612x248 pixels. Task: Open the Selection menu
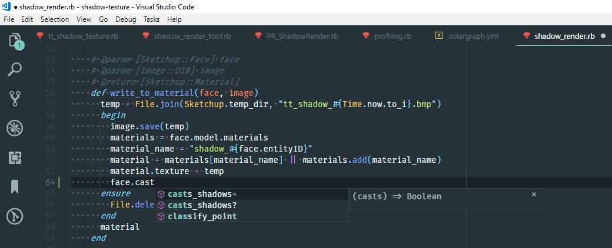tap(55, 19)
